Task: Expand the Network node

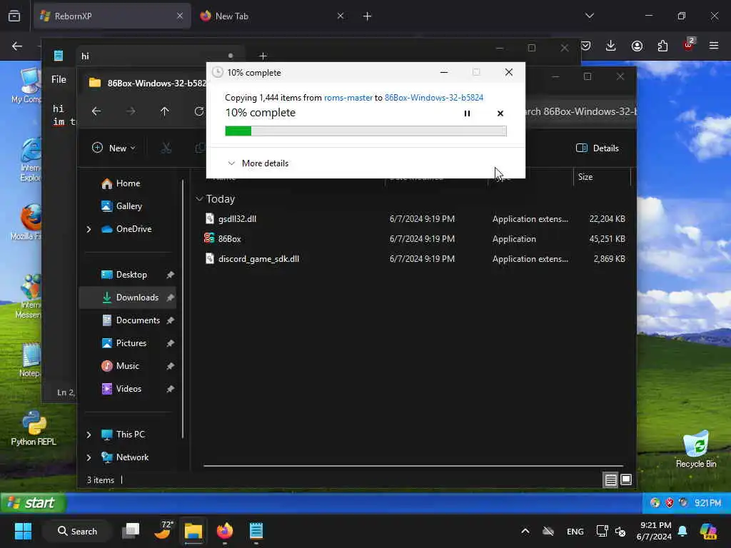Action: pos(89,457)
